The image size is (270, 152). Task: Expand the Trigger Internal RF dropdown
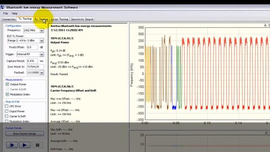pos(42,54)
